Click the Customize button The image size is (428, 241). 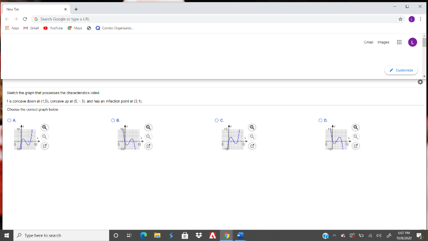pos(401,70)
